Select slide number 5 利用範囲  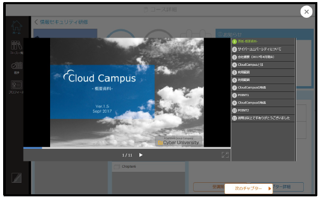pos(263,73)
